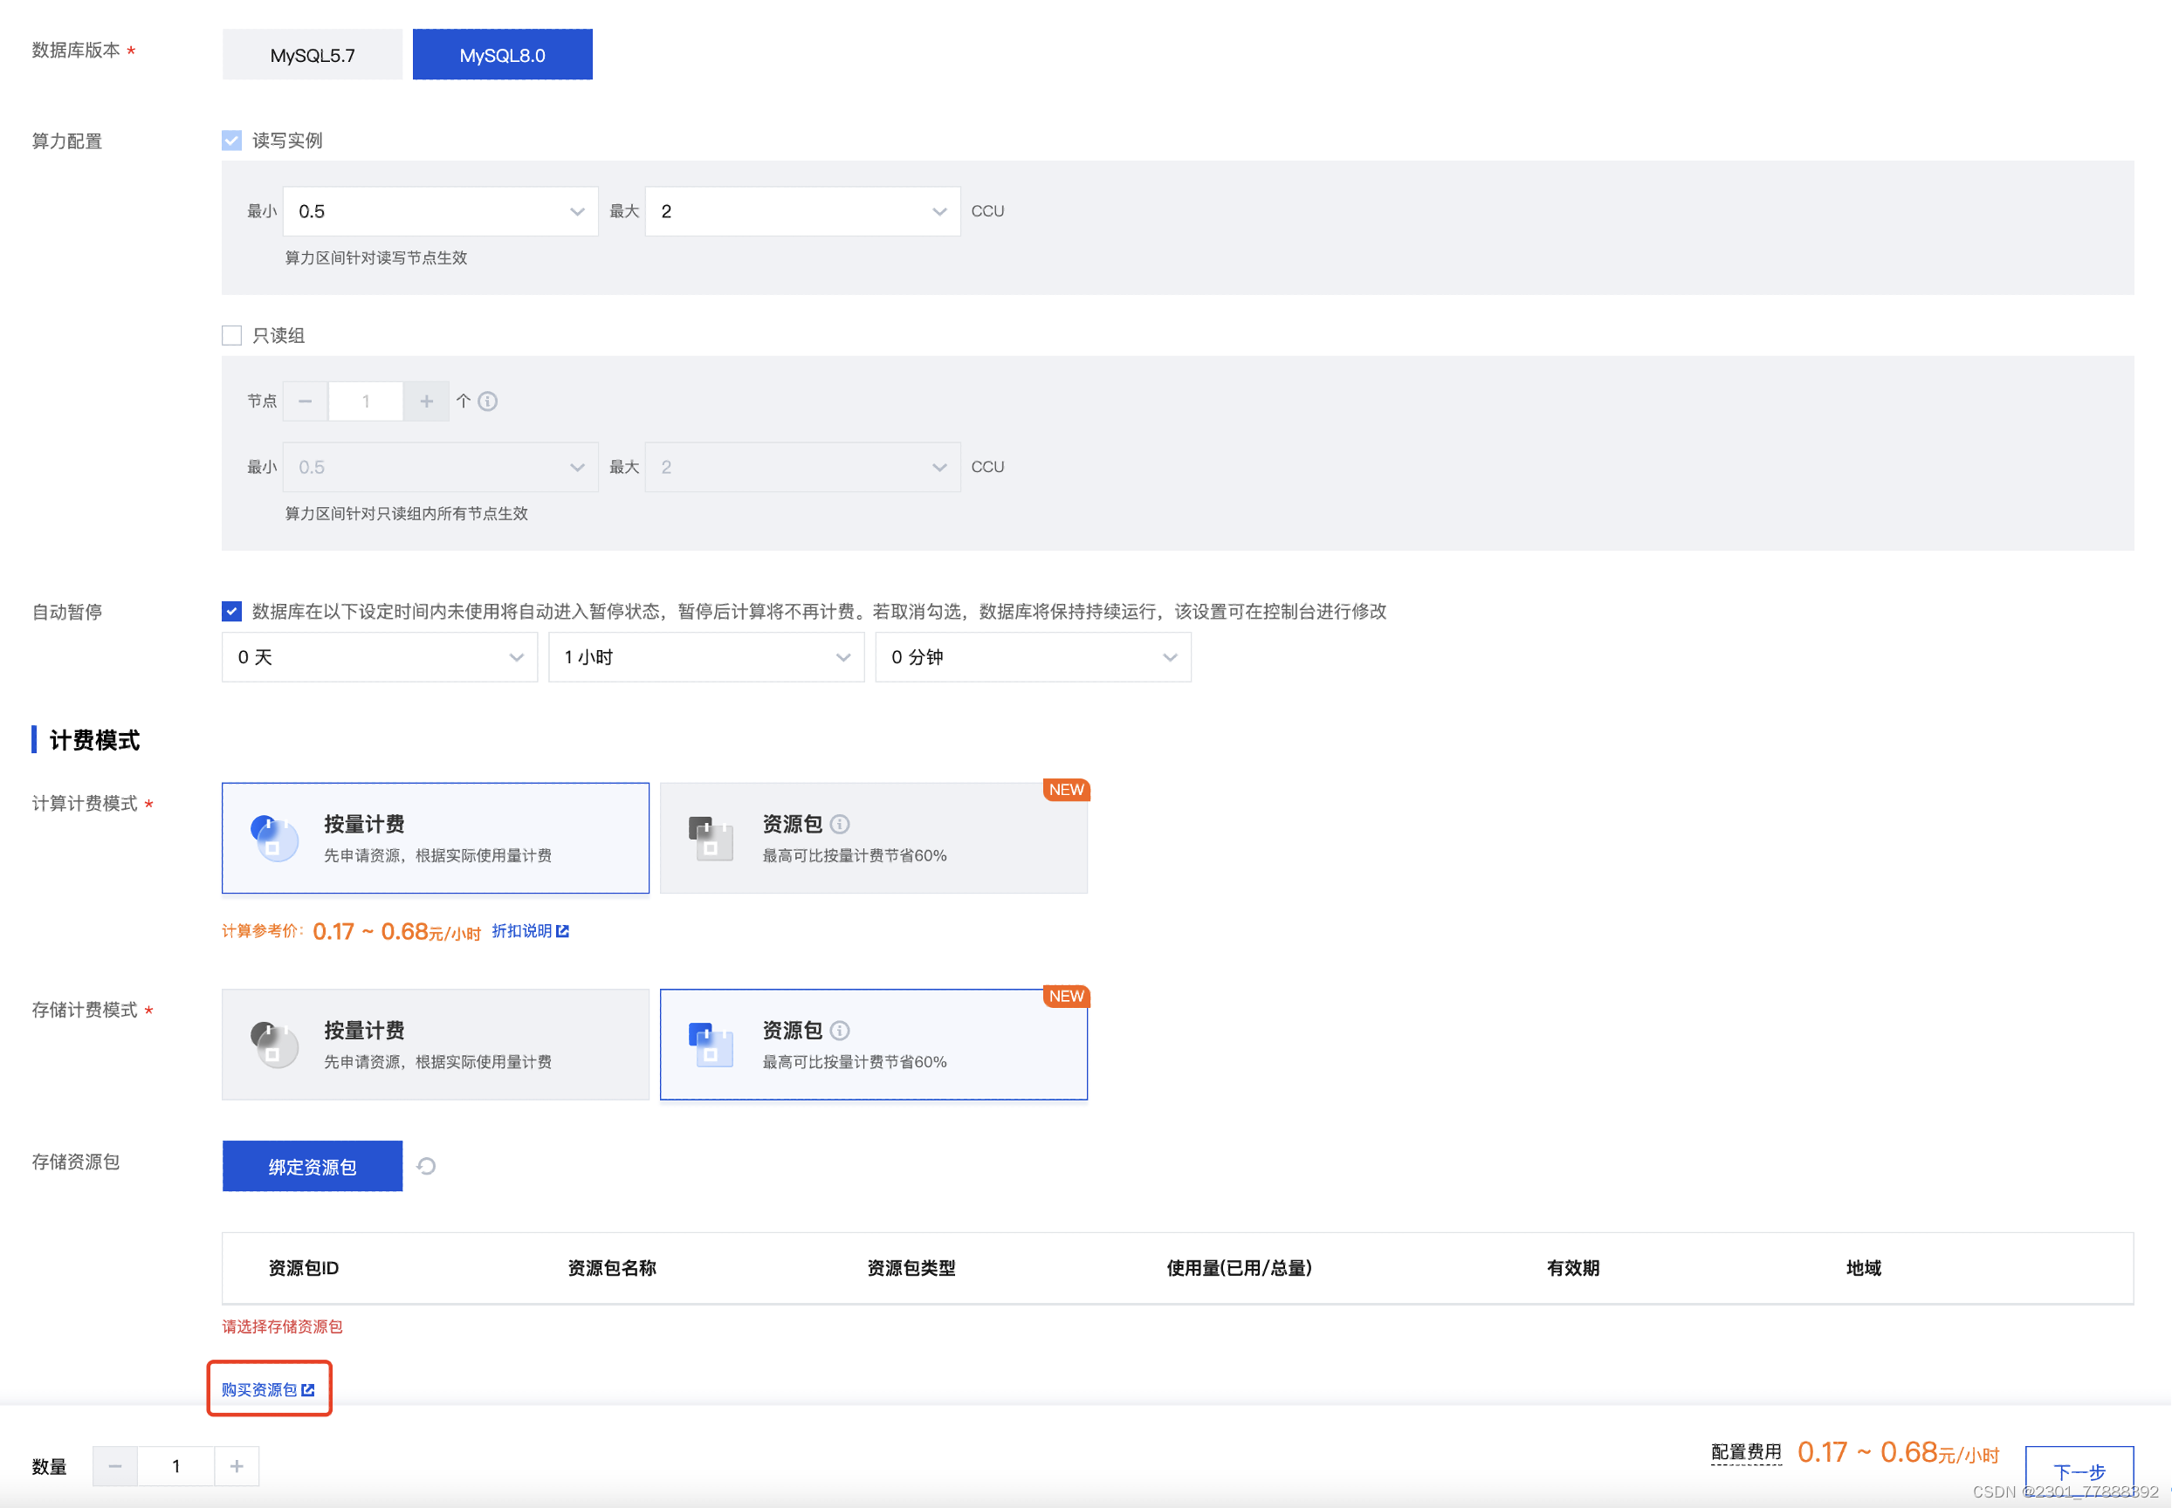Decrease the read-only 节点 count with minus
The height and width of the screenshot is (1508, 2172).
tap(306, 401)
